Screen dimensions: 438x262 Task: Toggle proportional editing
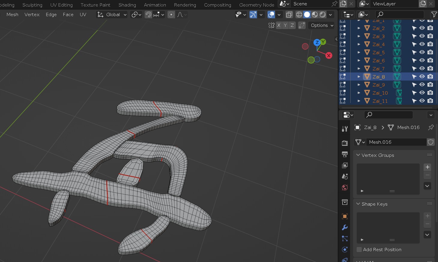tap(171, 15)
